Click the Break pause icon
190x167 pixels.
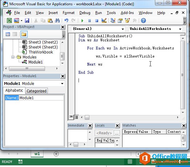point(89,21)
